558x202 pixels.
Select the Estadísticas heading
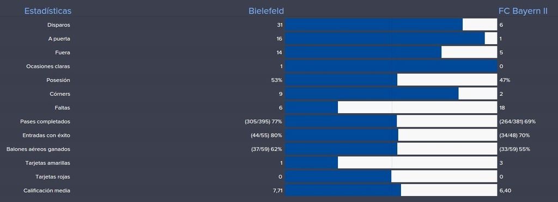click(48, 11)
